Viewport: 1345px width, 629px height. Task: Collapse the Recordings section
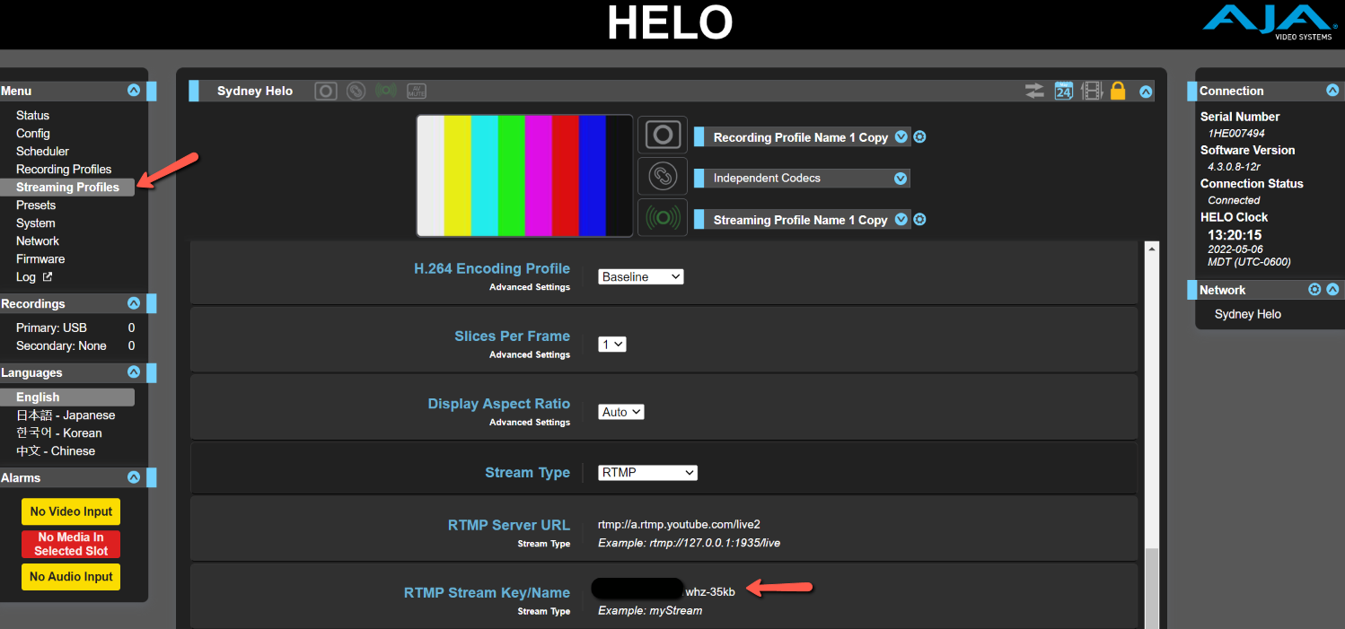134,303
